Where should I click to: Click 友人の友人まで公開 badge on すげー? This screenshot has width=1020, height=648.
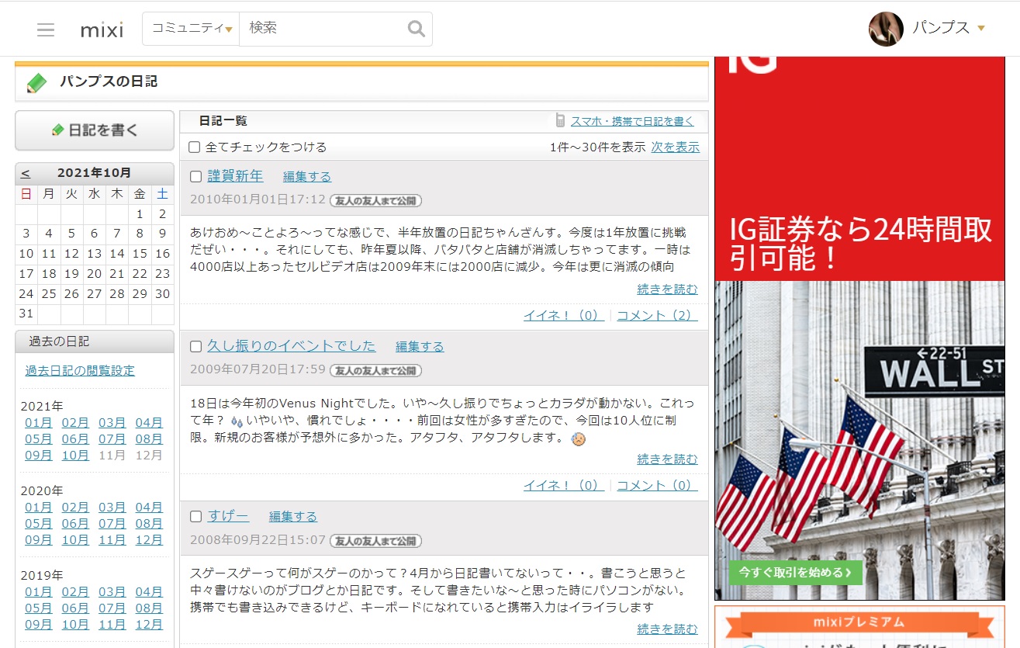tap(375, 540)
